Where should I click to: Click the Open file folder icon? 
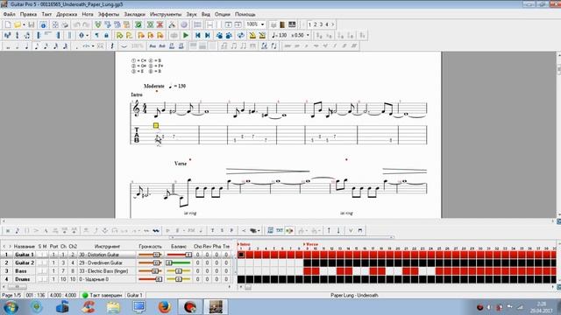pos(18,24)
